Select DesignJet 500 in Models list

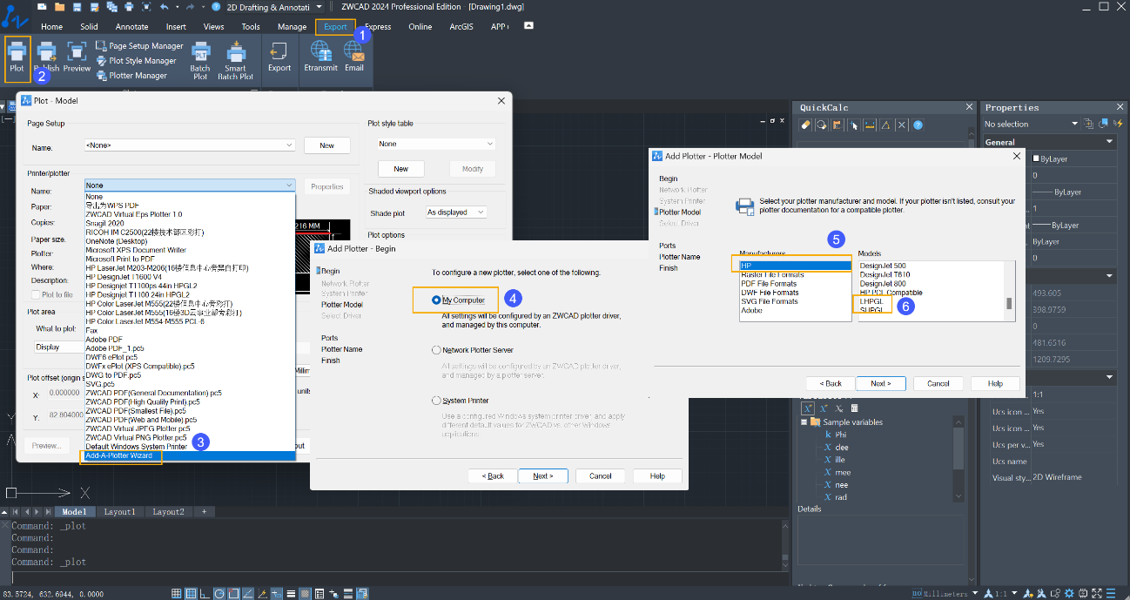[x=883, y=266]
